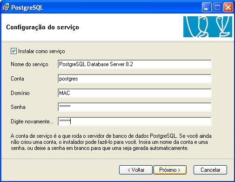Click the Digite novamente... label
This screenshot has height=182, width=235.
(32, 121)
